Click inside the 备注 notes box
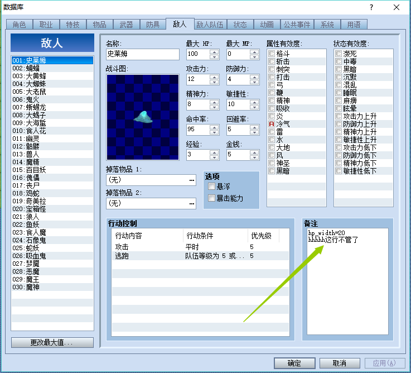Image resolution: width=411 pixels, height=373 pixels. [x=347, y=281]
